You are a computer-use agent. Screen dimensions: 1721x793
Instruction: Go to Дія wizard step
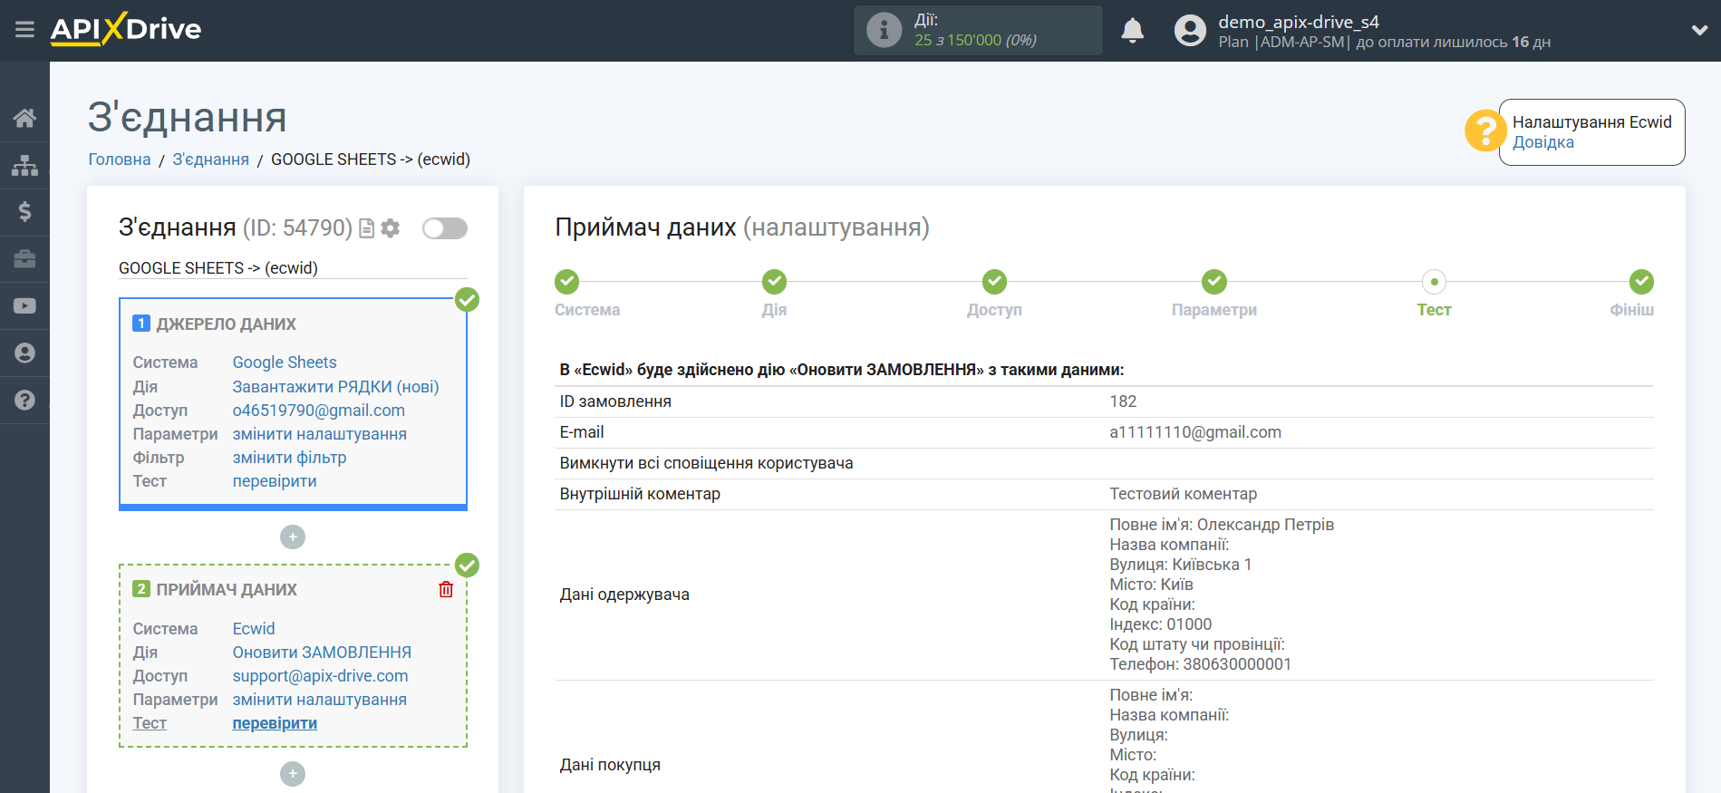click(x=774, y=282)
